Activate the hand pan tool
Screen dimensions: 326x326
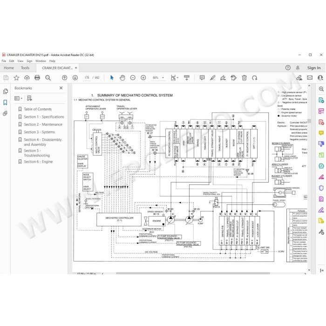[x=122, y=78]
